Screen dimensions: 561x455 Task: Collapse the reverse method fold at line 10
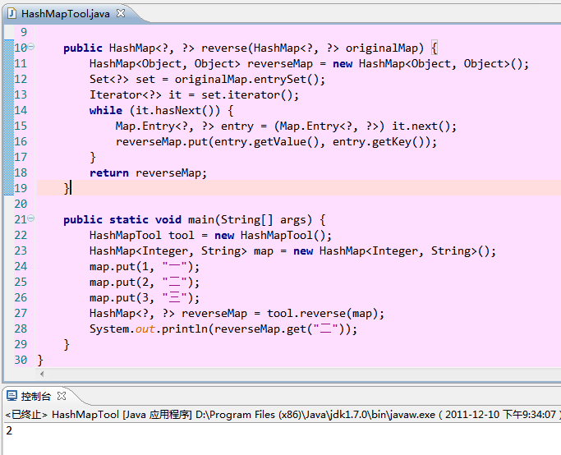(31, 47)
